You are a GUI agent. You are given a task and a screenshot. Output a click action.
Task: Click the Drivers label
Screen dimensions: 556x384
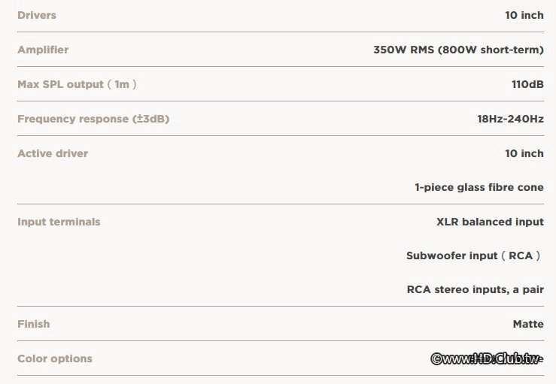click(x=37, y=15)
